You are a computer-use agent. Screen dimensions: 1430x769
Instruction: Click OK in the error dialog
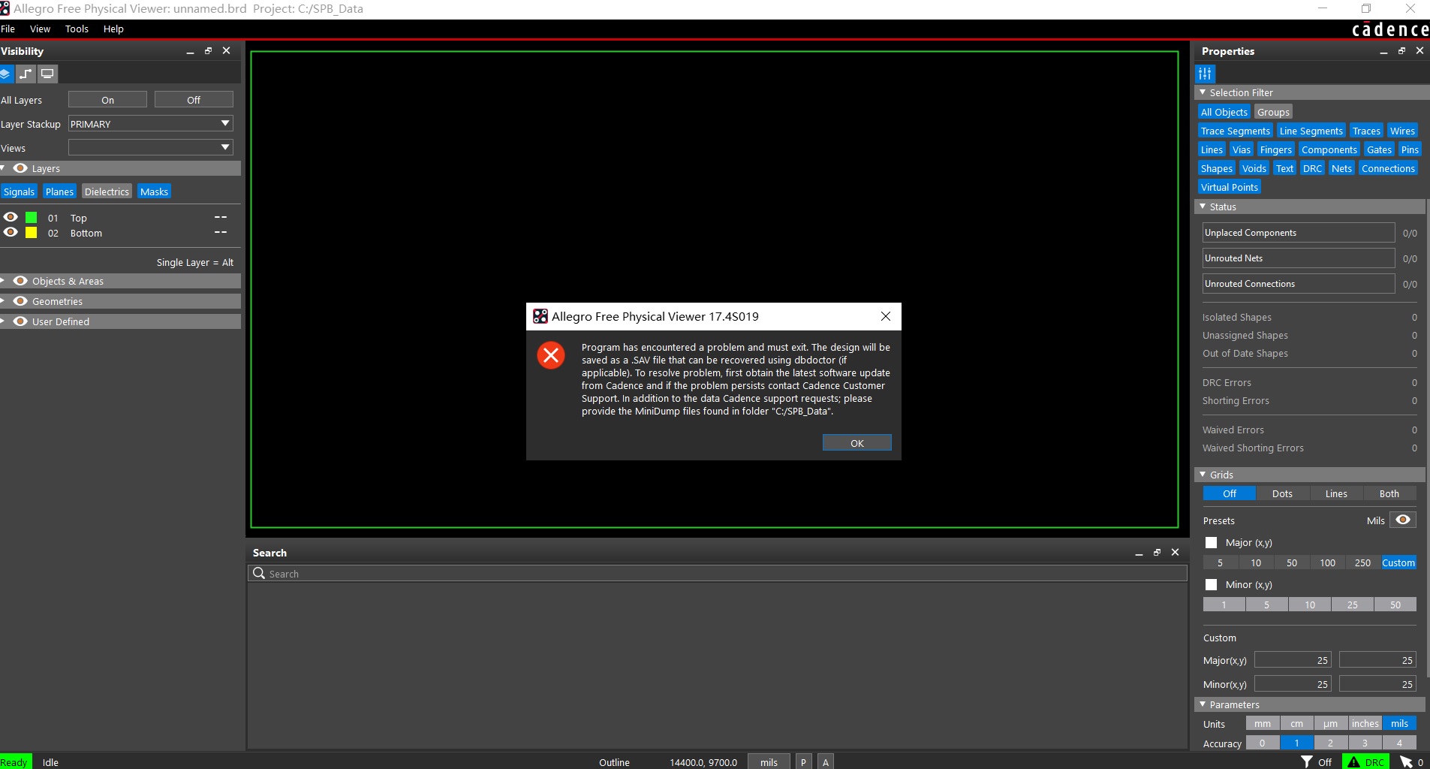pos(857,443)
